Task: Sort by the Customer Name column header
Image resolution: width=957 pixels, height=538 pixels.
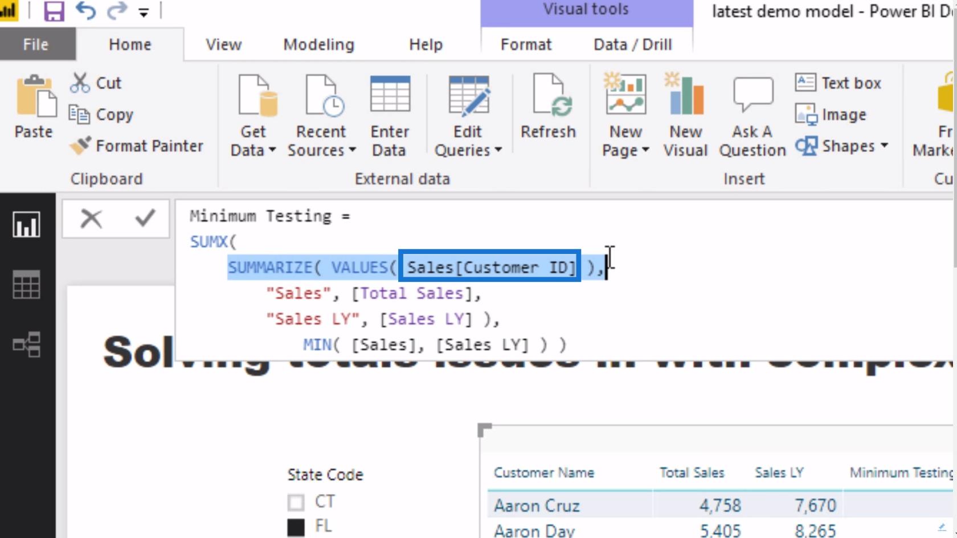Action: click(544, 473)
